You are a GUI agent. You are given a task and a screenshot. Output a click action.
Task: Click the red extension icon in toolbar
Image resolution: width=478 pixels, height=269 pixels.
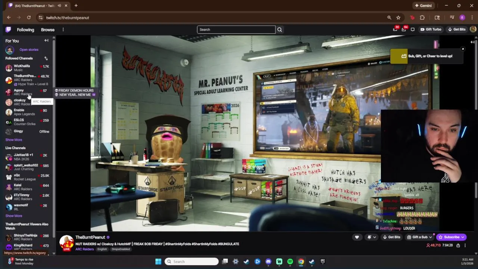click(x=412, y=18)
